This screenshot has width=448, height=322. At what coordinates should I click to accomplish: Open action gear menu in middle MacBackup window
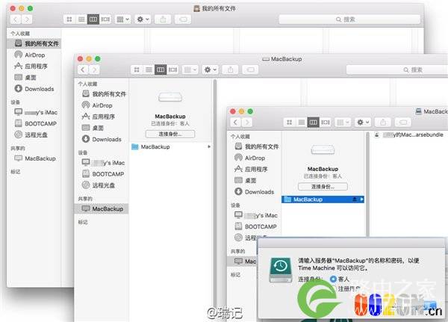[211, 69]
